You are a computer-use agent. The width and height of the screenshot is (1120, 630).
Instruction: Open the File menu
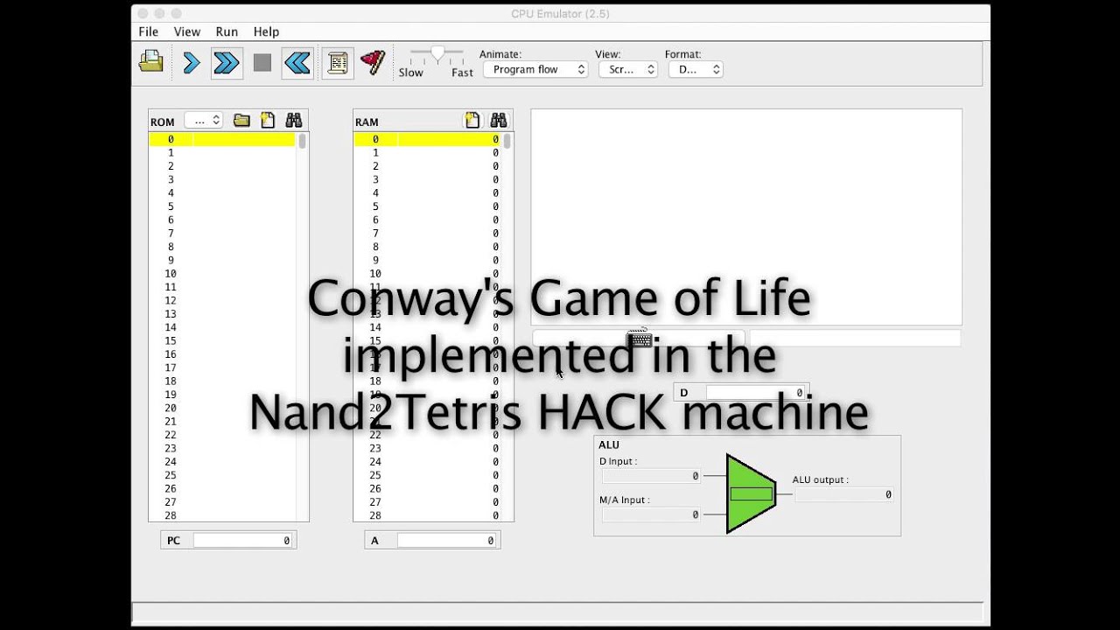(149, 31)
